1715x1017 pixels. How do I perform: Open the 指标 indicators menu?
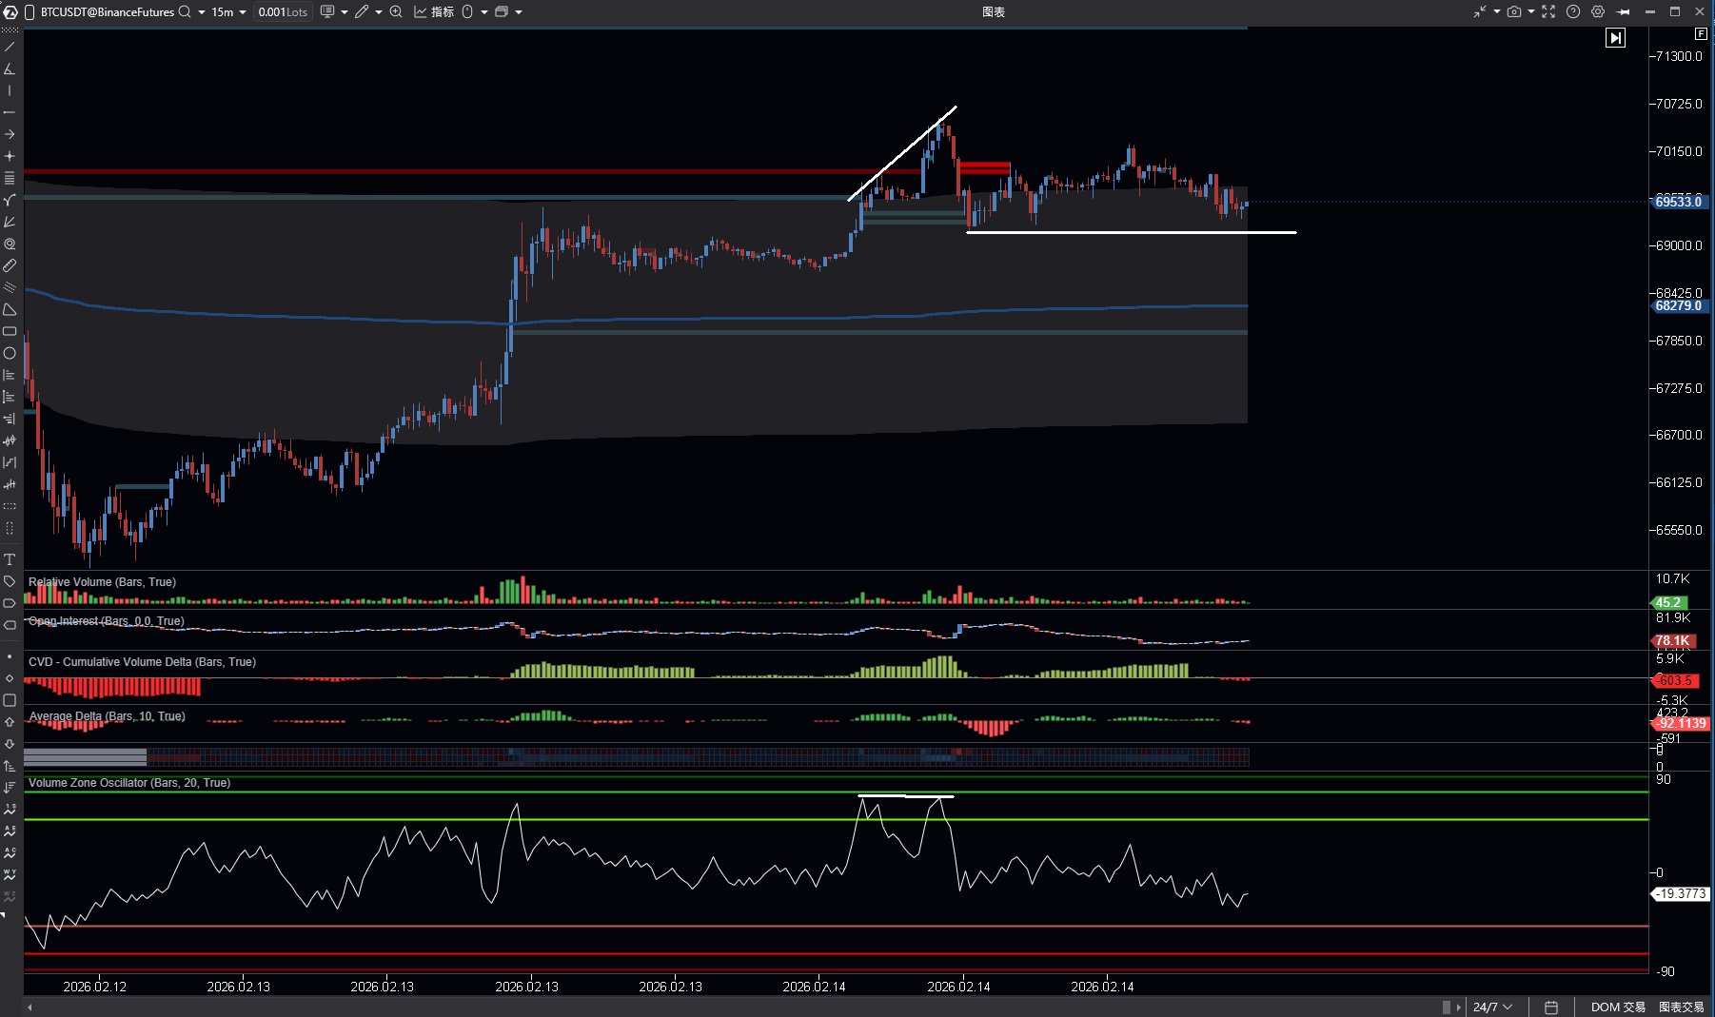[x=434, y=11]
